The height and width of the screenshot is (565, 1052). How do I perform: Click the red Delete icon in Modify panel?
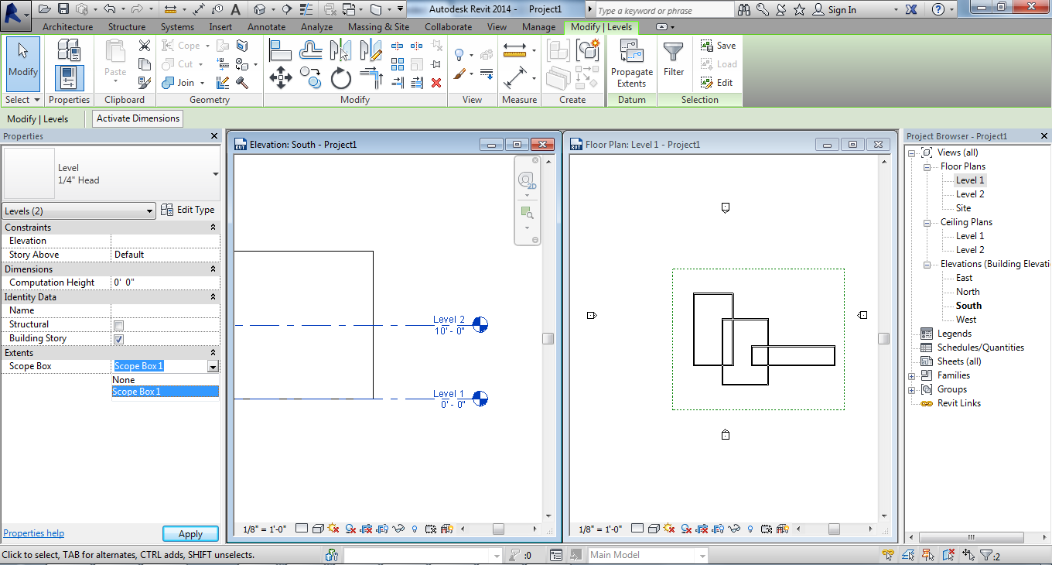click(x=436, y=82)
